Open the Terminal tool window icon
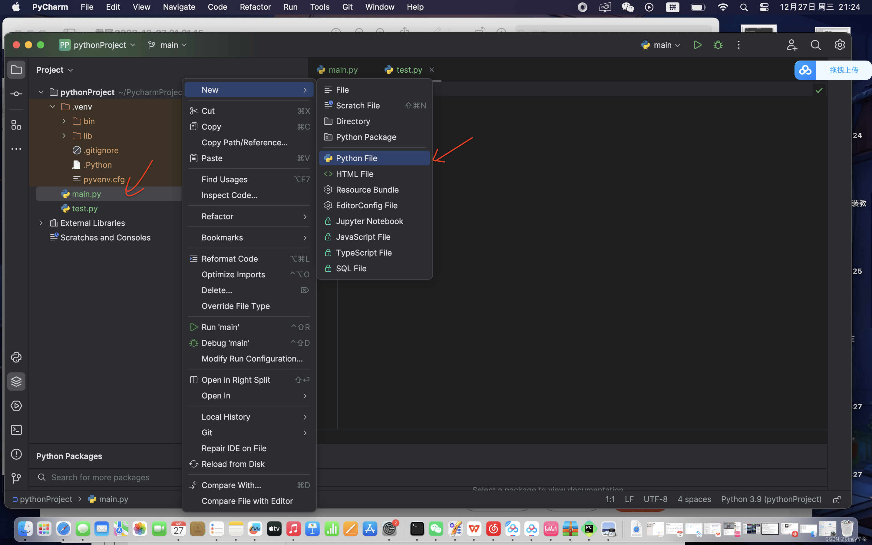Image resolution: width=872 pixels, height=545 pixels. 16,430
